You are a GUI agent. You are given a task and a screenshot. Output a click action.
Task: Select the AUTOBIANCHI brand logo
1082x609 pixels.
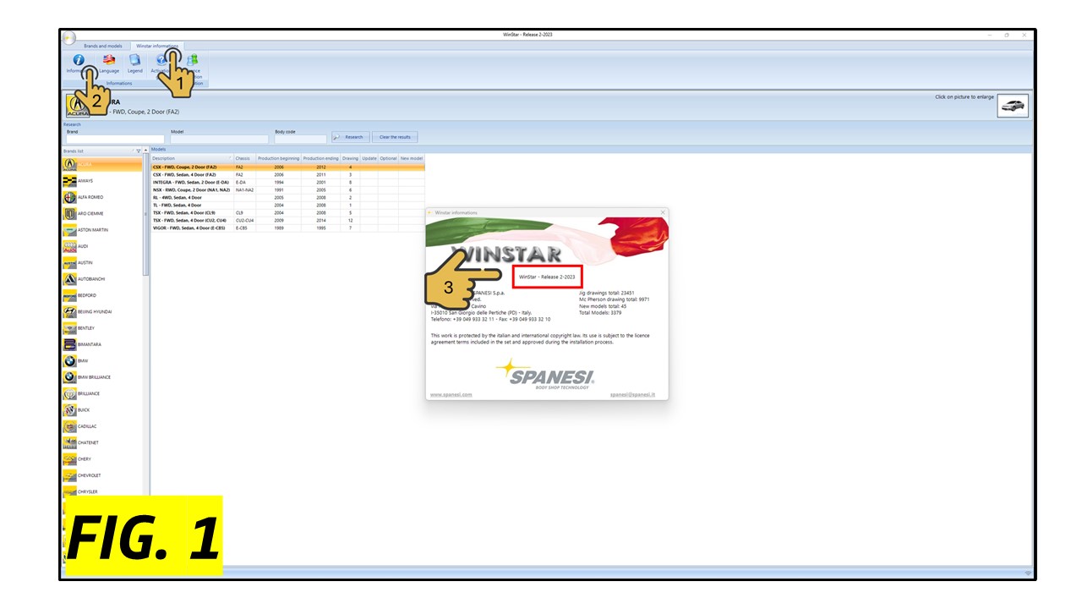click(70, 279)
